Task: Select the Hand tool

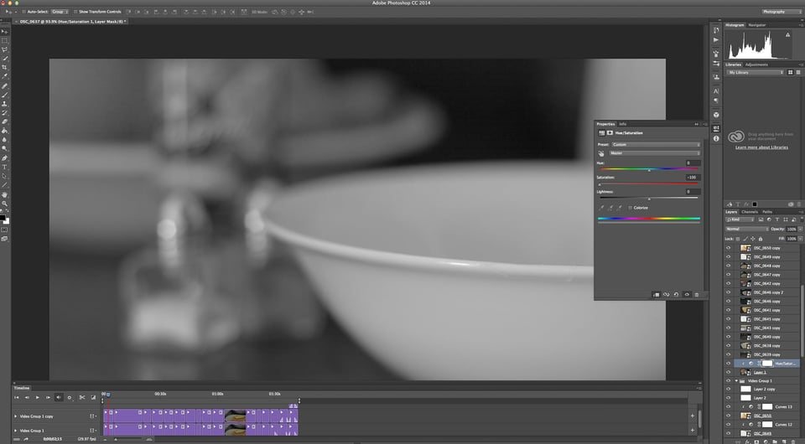Action: [5, 194]
